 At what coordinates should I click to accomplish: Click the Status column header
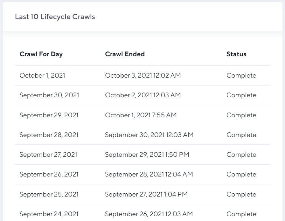[236, 54]
